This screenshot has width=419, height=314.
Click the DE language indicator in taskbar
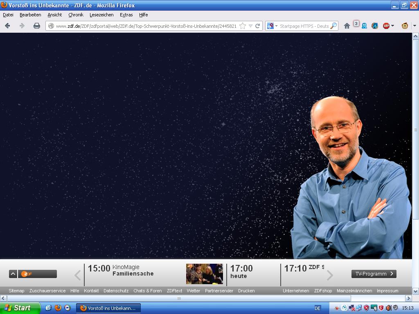[x=318, y=308]
